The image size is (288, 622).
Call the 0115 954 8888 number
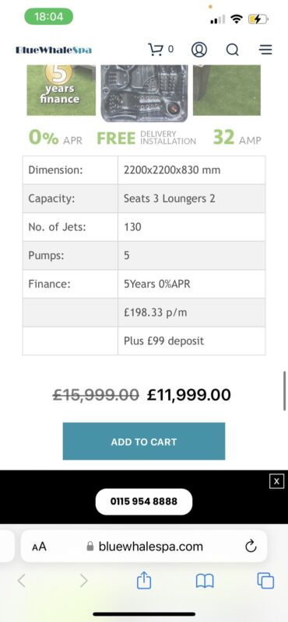(144, 501)
